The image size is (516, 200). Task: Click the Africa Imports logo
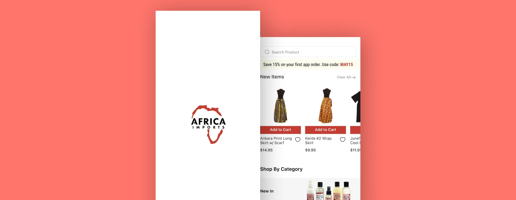[x=209, y=124]
